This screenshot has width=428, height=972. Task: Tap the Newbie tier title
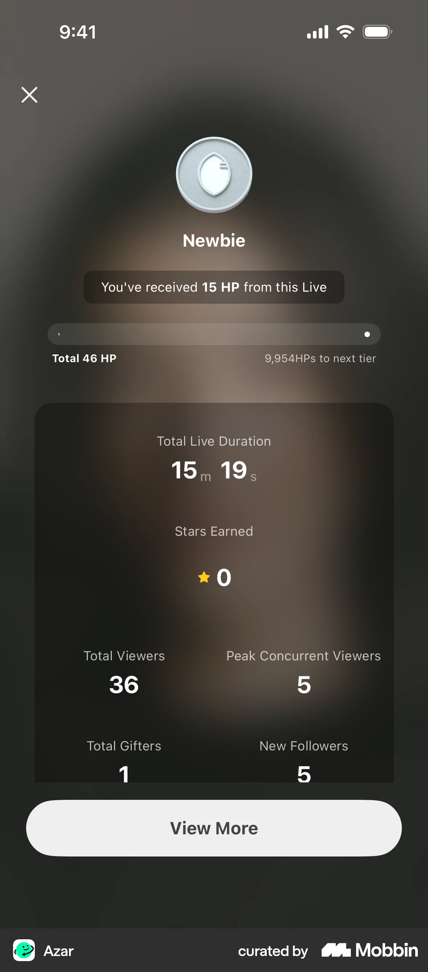(214, 240)
